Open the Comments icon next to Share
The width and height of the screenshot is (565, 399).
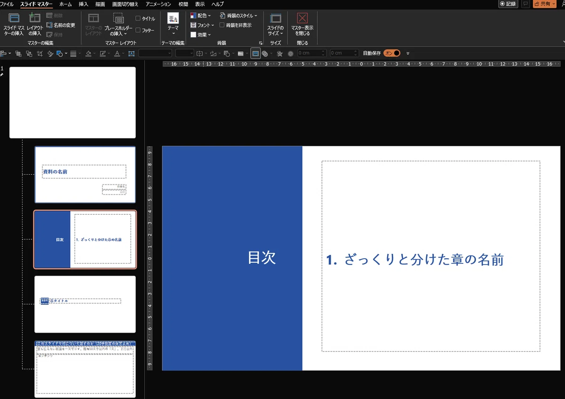click(x=525, y=4)
